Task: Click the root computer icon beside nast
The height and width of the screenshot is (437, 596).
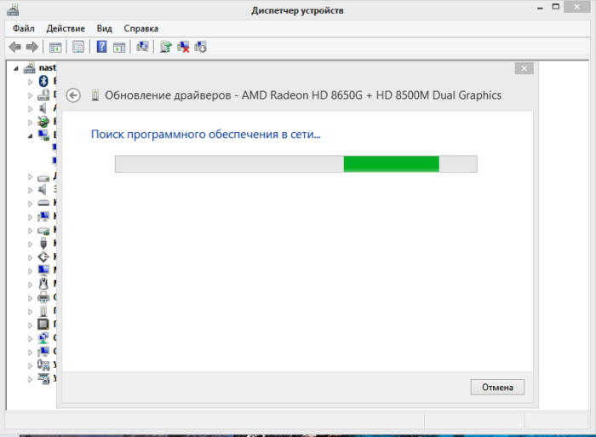Action: tap(29, 67)
